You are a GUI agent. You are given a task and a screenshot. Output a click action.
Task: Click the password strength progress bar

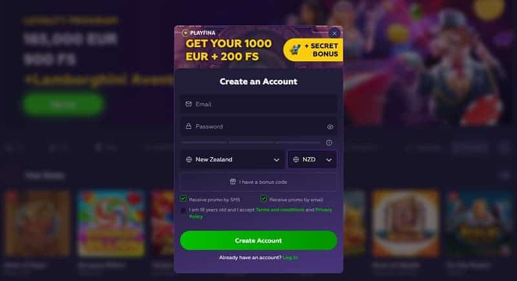(251, 142)
